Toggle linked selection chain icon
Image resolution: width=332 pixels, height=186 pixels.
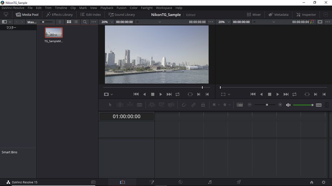tap(193, 105)
